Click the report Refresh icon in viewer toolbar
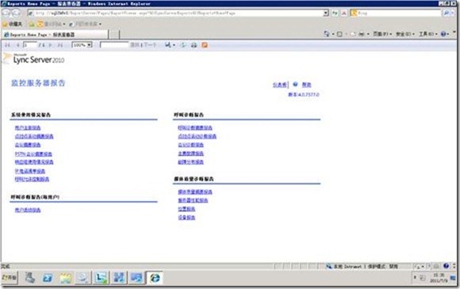The height and width of the screenshot is (289, 460). pyautogui.click(x=183, y=45)
